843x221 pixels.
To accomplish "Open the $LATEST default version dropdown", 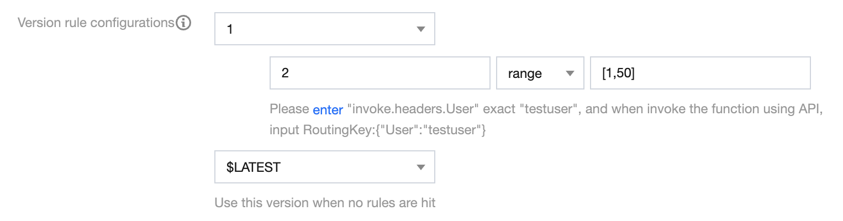I will tap(324, 167).
